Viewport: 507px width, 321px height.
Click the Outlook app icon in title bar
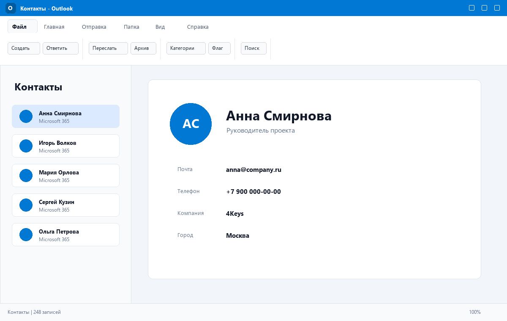(11, 8)
